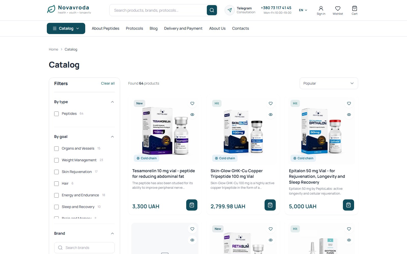The image size is (407, 254).
Task: Quick view Skin-Glow GHK-Cu product
Action: pos(271,115)
